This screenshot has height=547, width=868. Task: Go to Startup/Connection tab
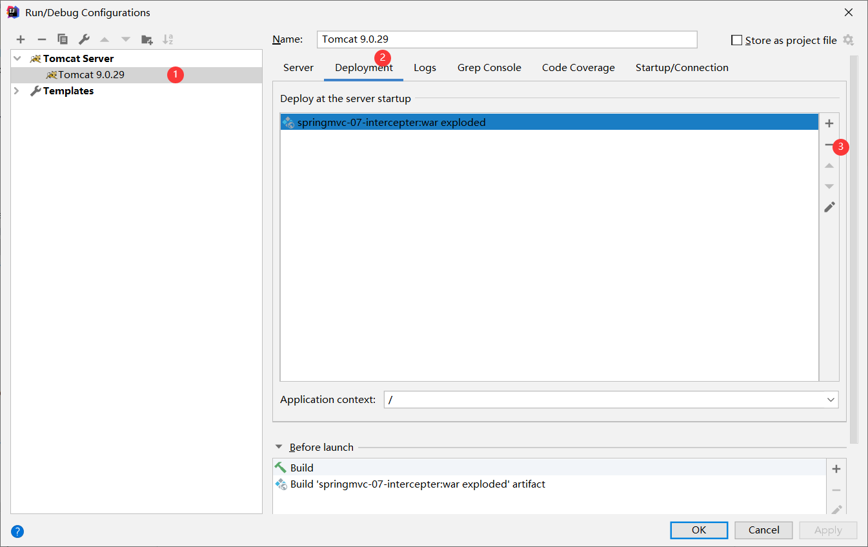pyautogui.click(x=681, y=67)
